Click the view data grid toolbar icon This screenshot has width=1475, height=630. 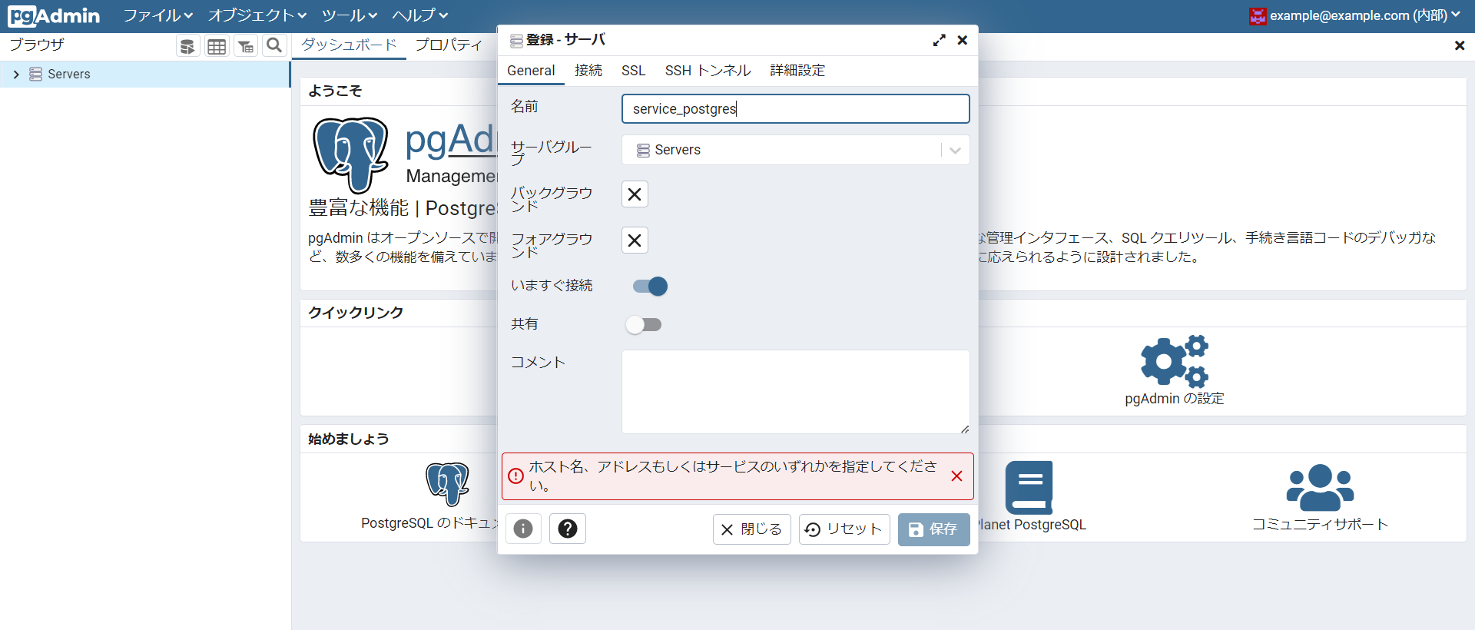[x=217, y=46]
